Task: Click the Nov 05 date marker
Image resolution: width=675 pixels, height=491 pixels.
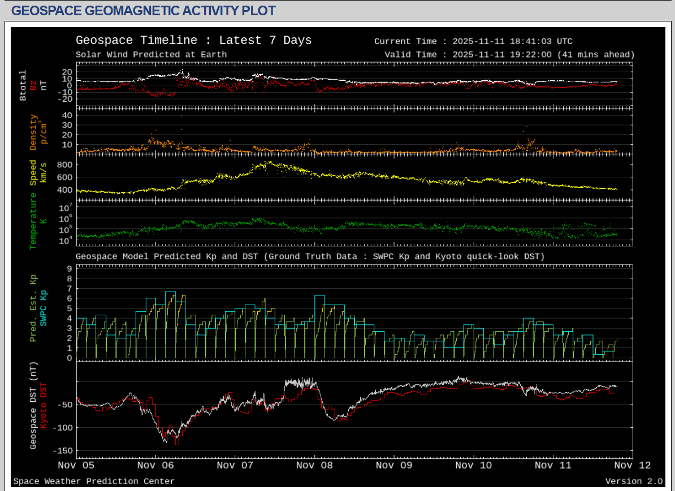Action: point(76,466)
